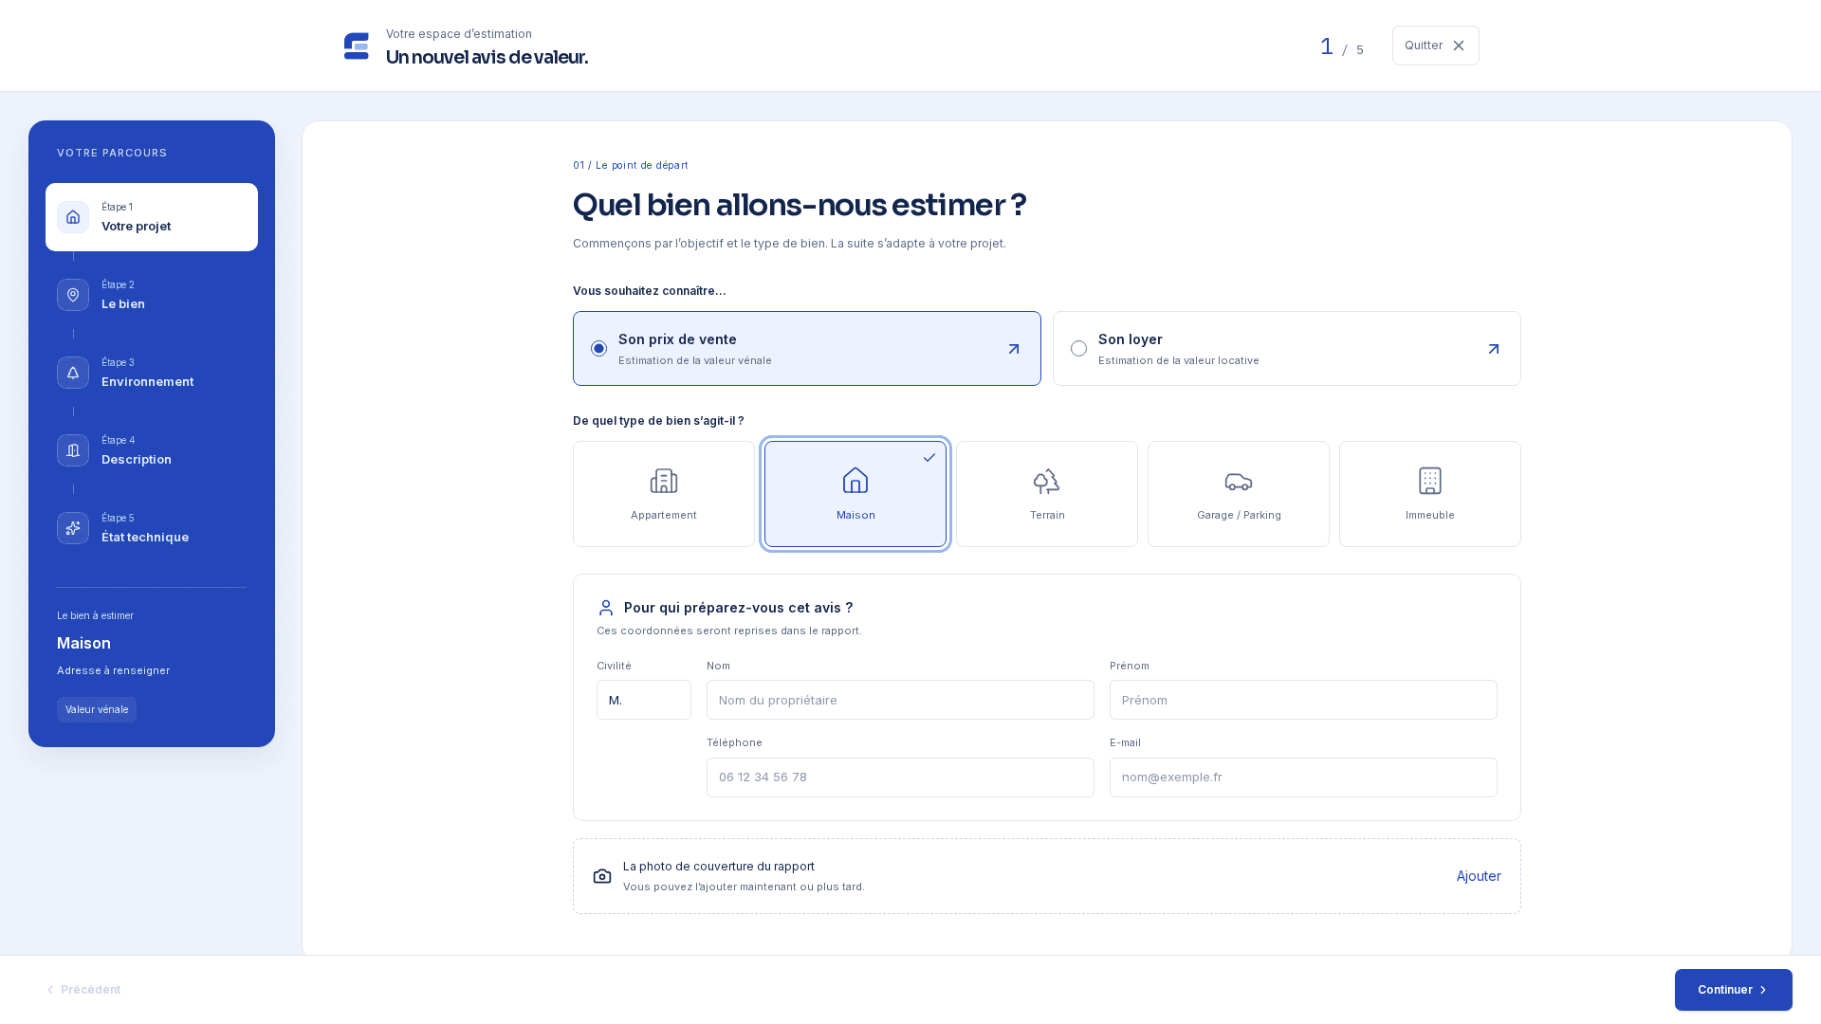Go to step État technique in sidebar
Viewport: 1821px width, 1024px height.
coord(152,528)
